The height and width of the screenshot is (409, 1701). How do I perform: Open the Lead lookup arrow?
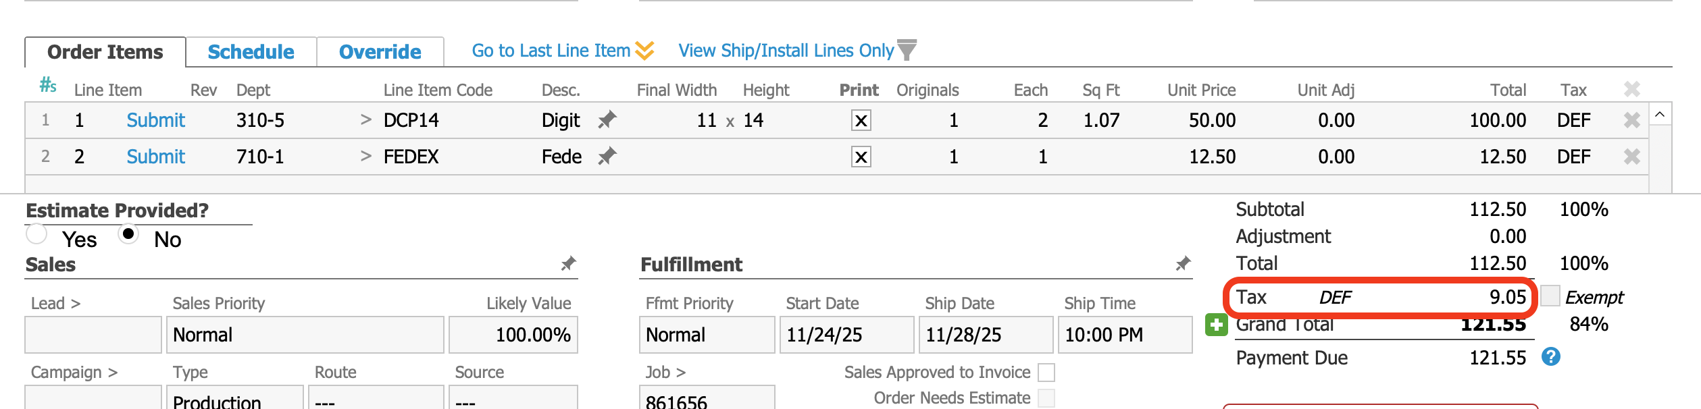(x=76, y=304)
